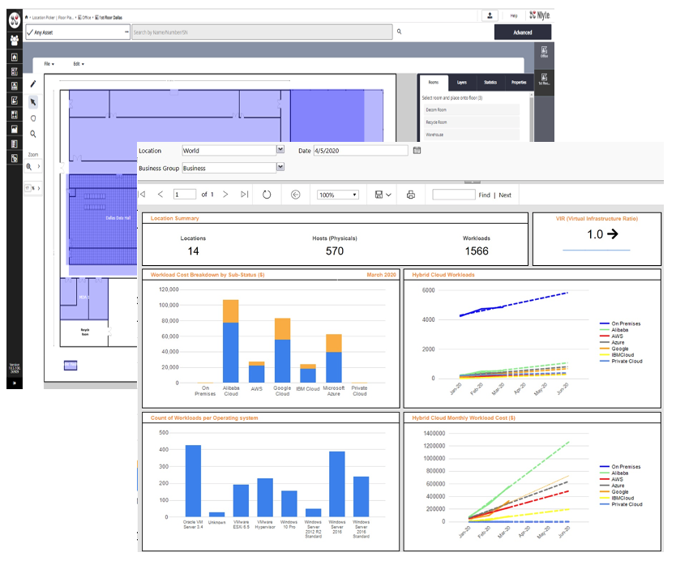This screenshot has height=561, width=676.
Task: Print the report using the printer icon
Action: coord(412,195)
